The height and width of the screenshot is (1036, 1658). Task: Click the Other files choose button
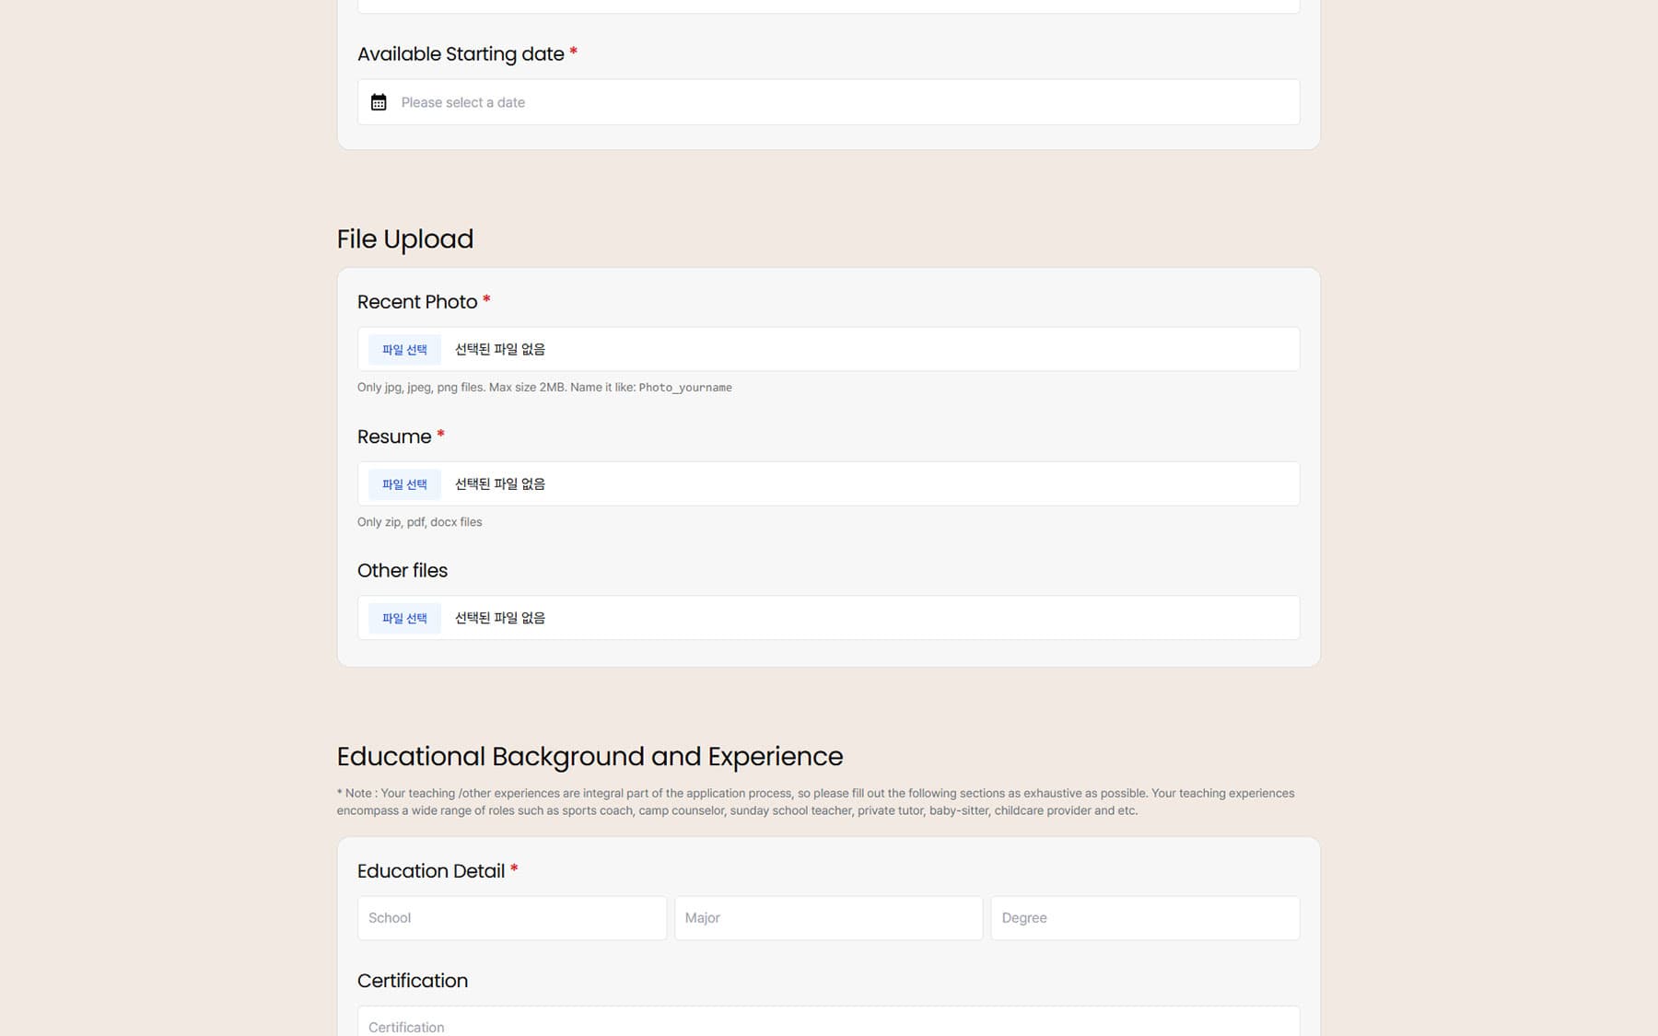(x=404, y=619)
